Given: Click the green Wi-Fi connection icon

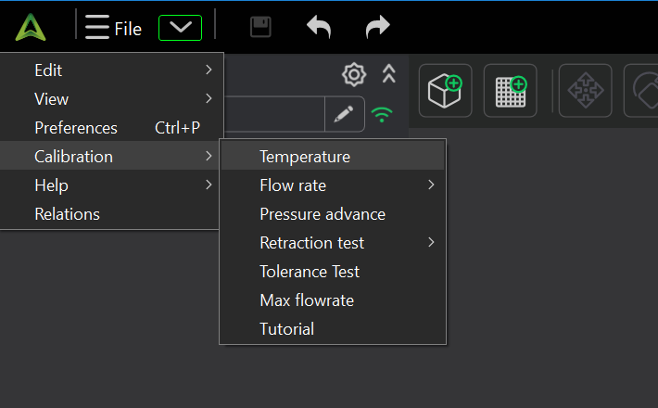Looking at the screenshot, I should click(381, 115).
